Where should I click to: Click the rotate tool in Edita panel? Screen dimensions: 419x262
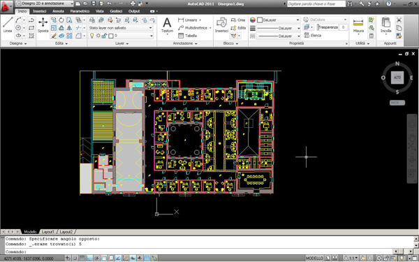click(61, 20)
